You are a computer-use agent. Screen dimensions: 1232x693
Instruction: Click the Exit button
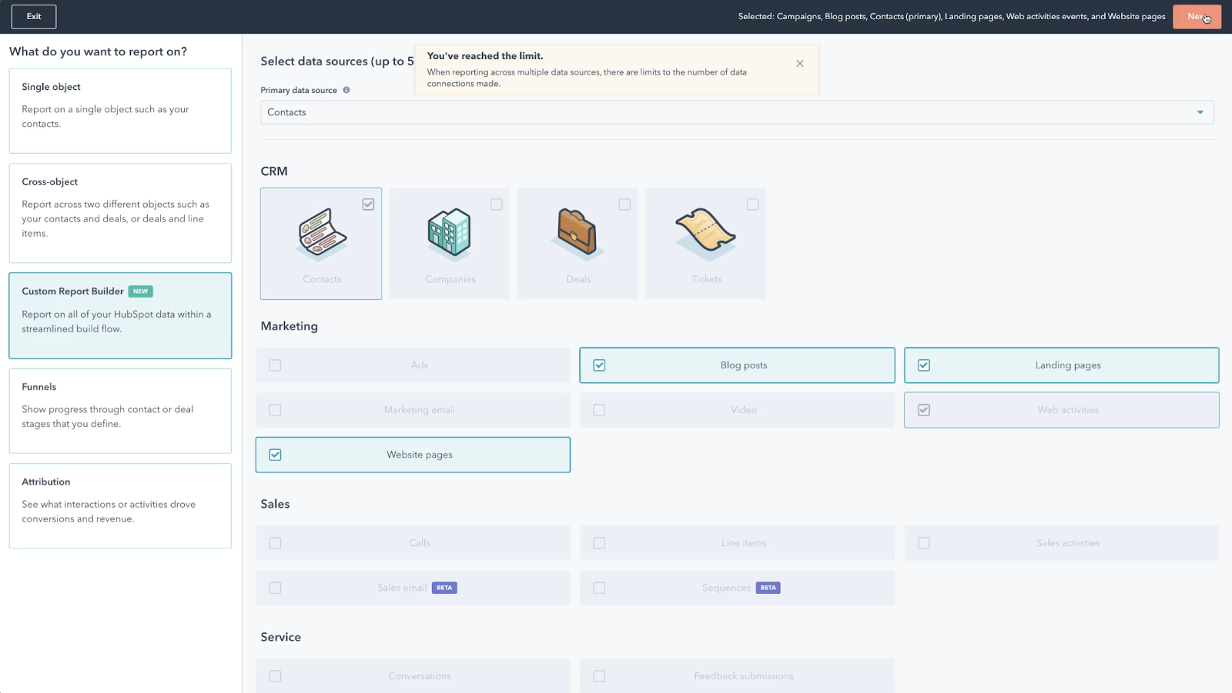point(34,16)
